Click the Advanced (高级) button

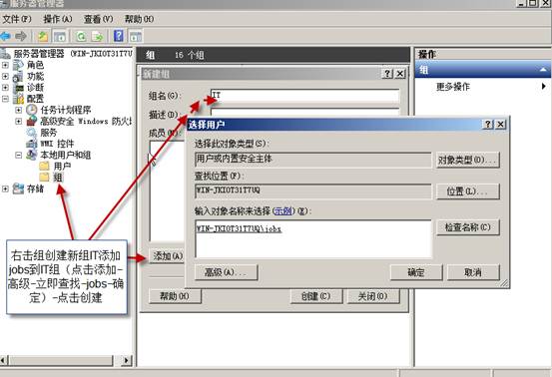click(x=226, y=272)
